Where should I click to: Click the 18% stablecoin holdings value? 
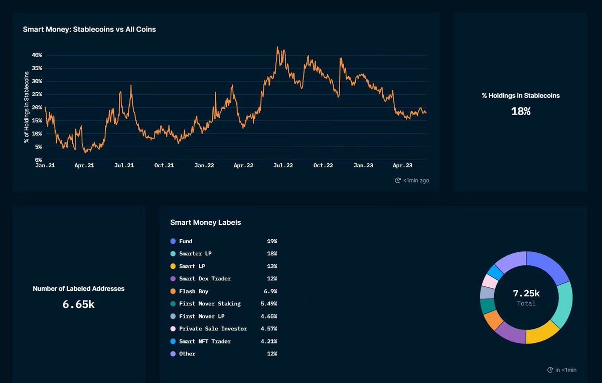pos(521,111)
